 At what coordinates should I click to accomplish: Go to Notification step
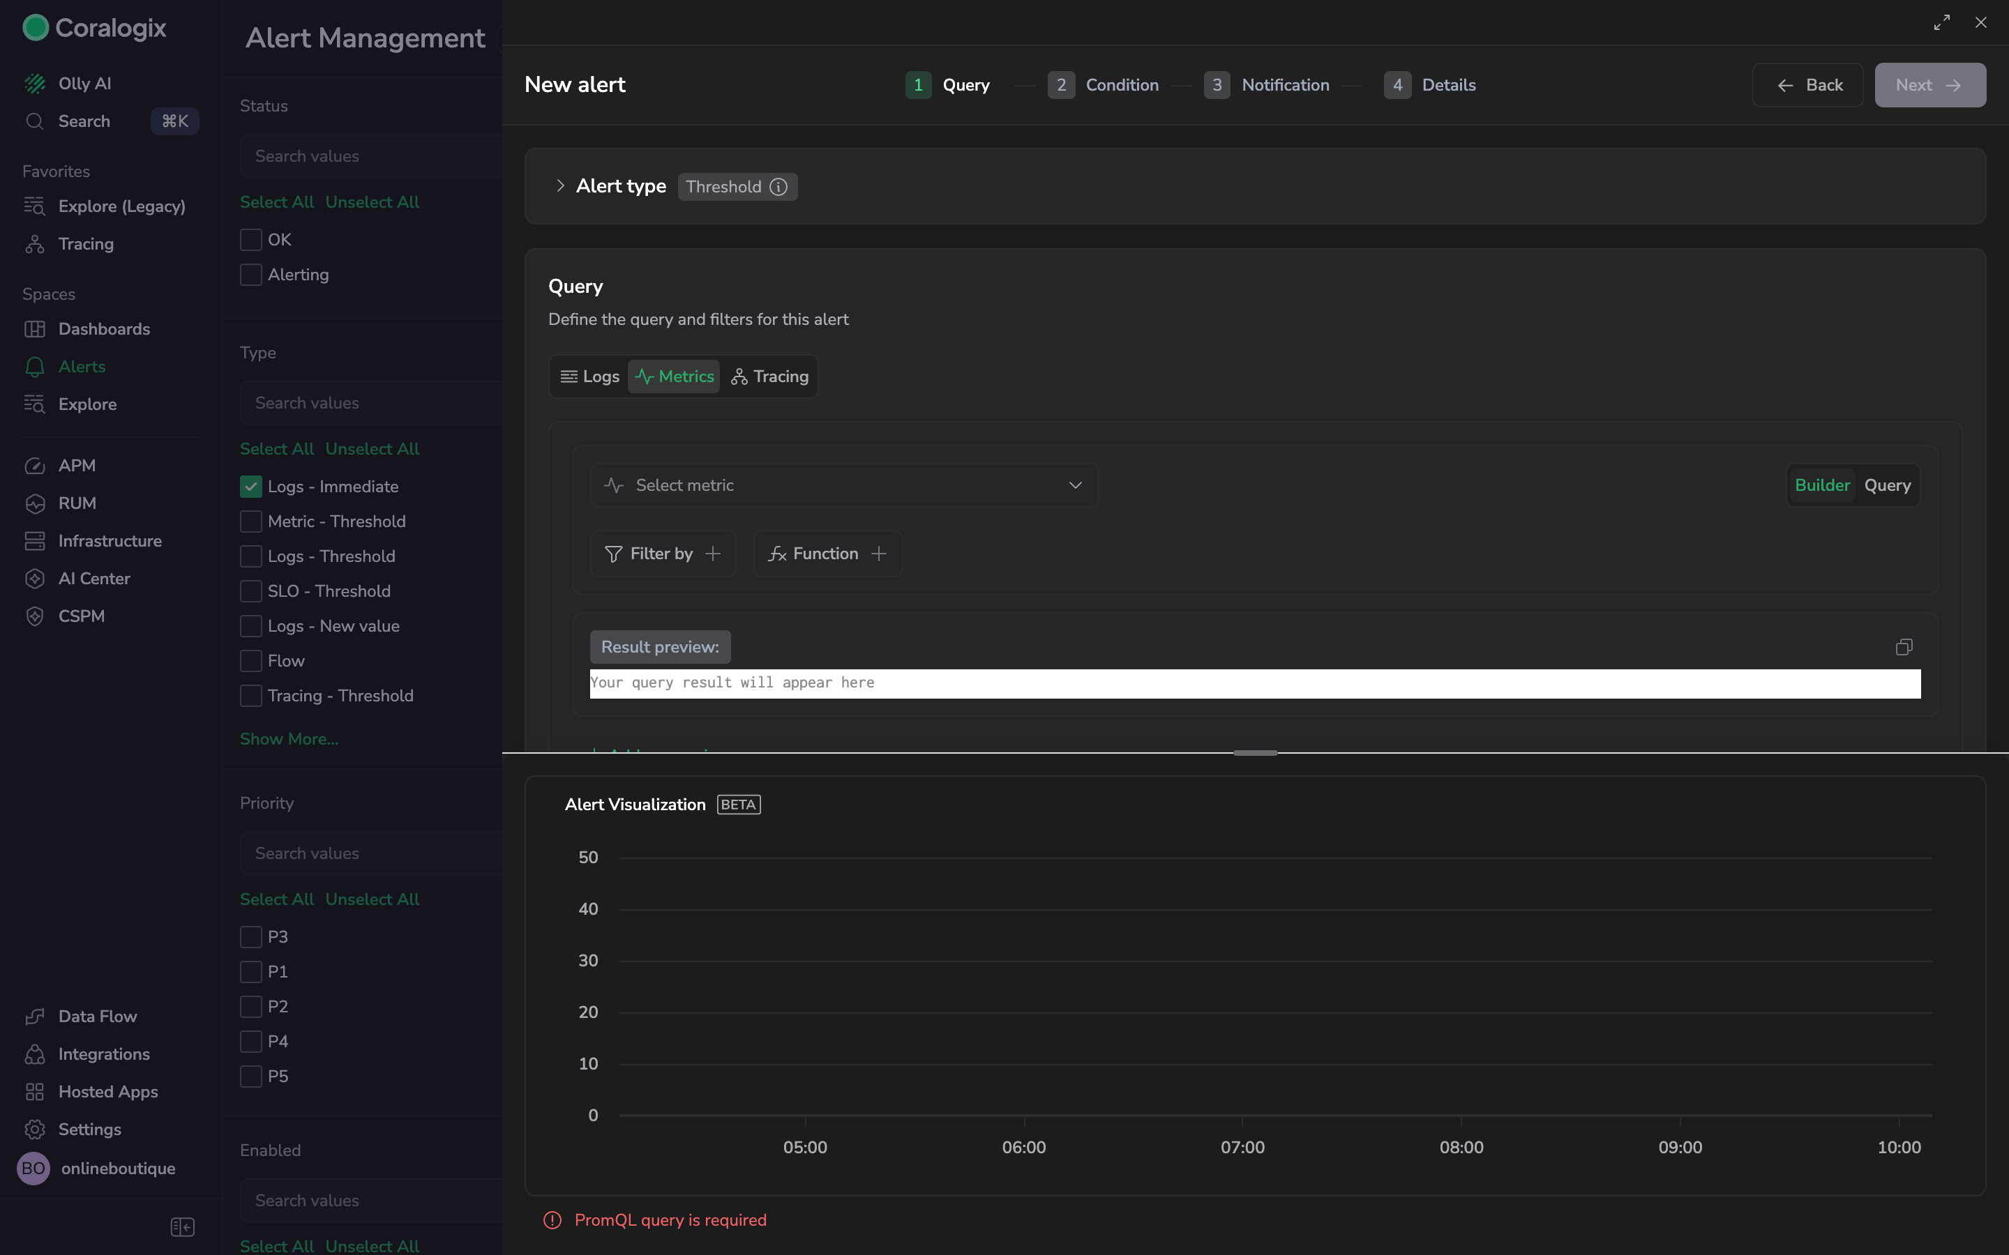coord(1266,84)
